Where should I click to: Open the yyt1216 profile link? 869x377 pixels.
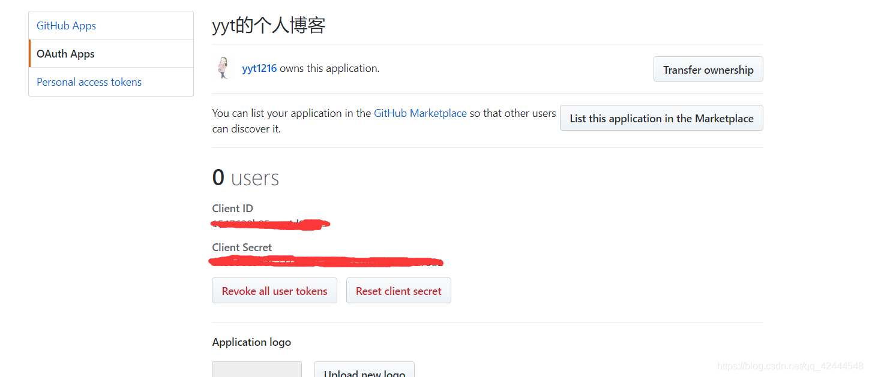pyautogui.click(x=259, y=68)
